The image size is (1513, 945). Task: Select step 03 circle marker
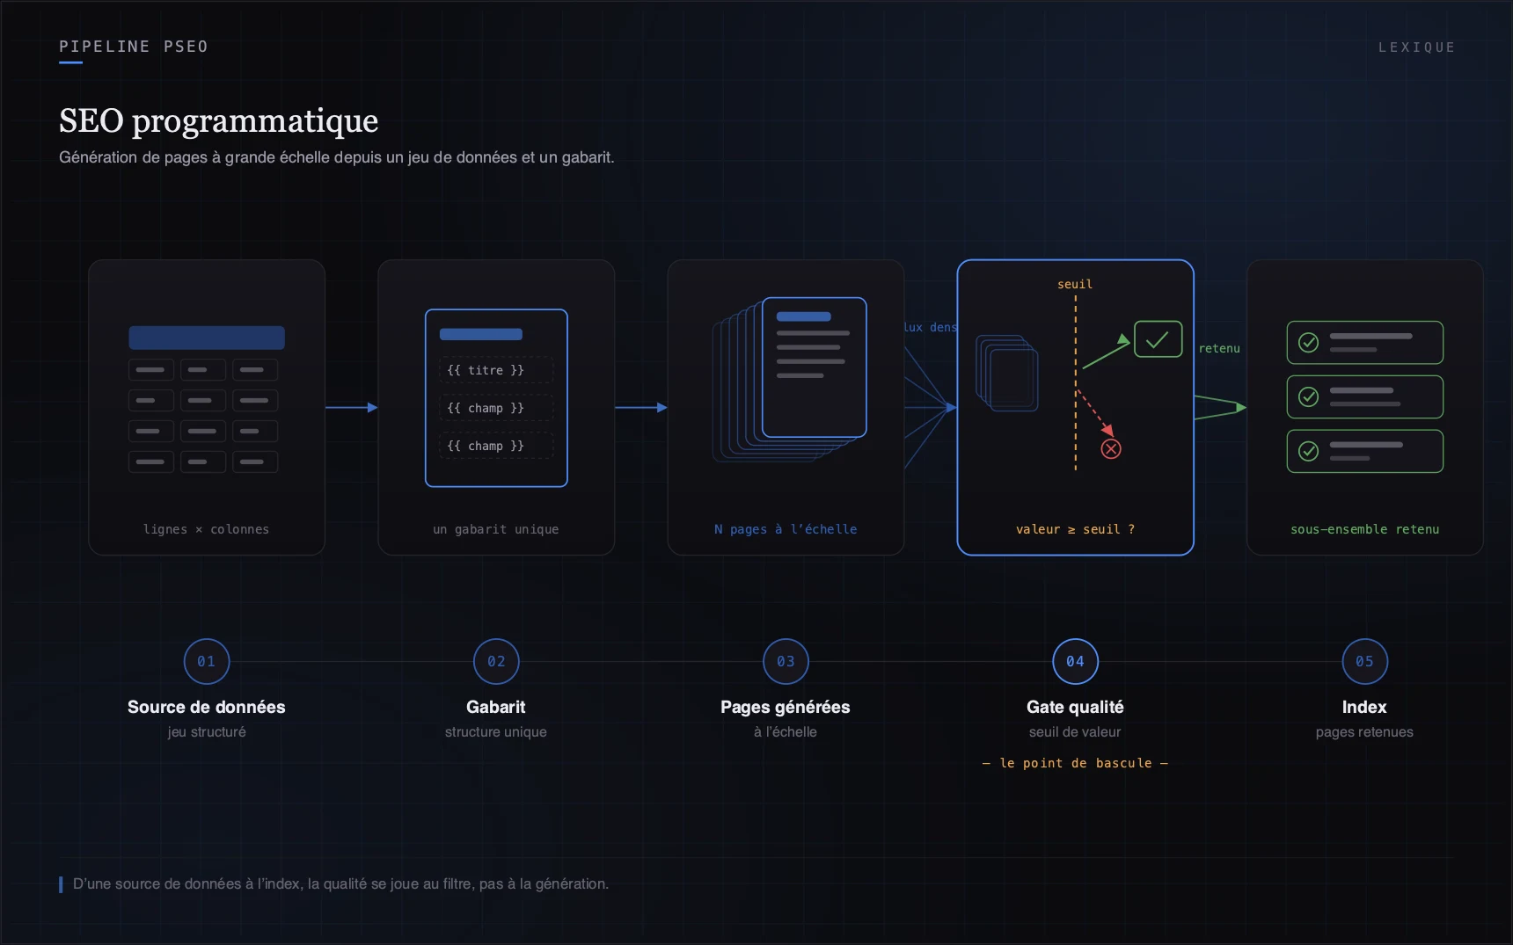coord(786,661)
